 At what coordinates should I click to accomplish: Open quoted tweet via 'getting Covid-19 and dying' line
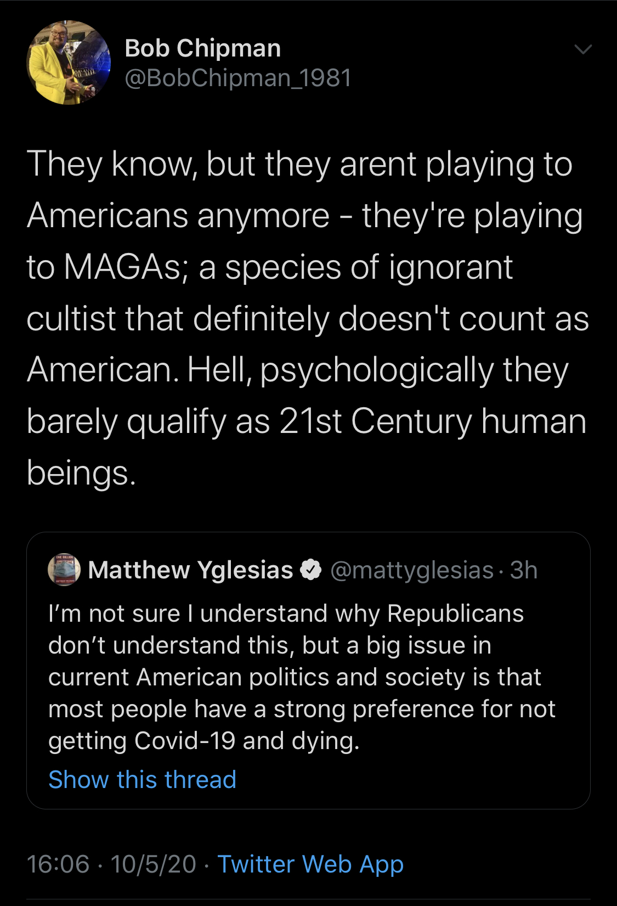pyautogui.click(x=204, y=741)
